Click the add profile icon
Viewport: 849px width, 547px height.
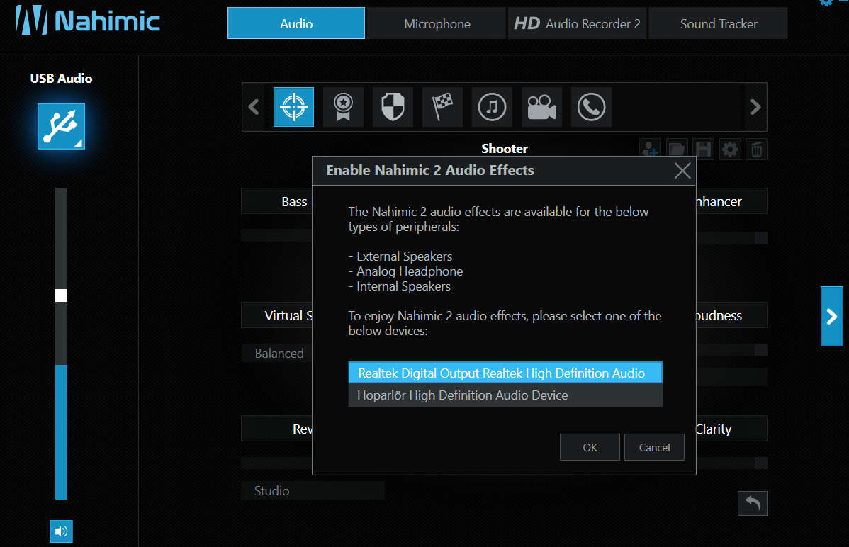650,149
